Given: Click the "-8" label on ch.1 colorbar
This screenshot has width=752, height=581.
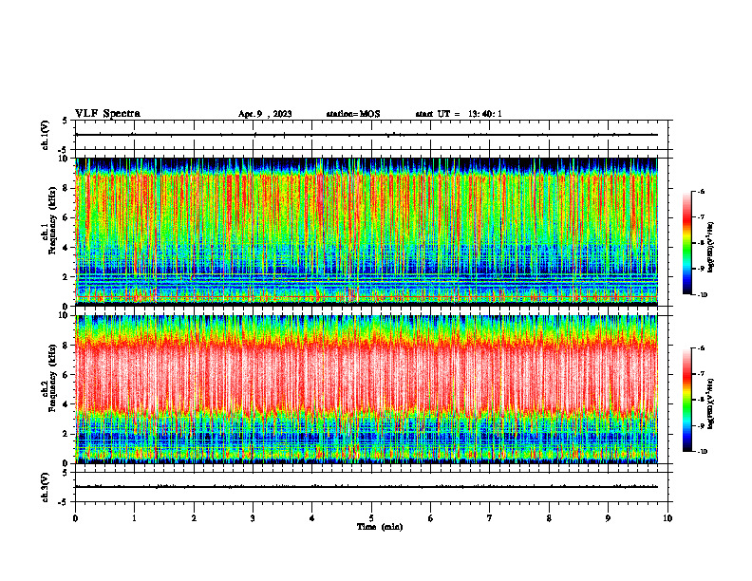Looking at the screenshot, I should [x=701, y=243].
